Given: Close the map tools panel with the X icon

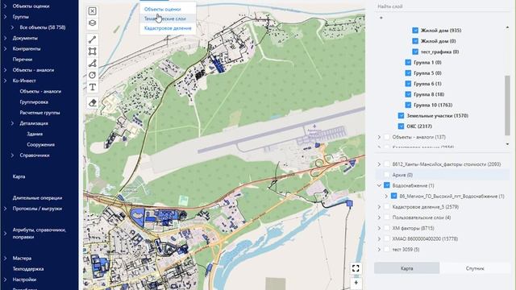Looking at the screenshot, I should tap(93, 11).
